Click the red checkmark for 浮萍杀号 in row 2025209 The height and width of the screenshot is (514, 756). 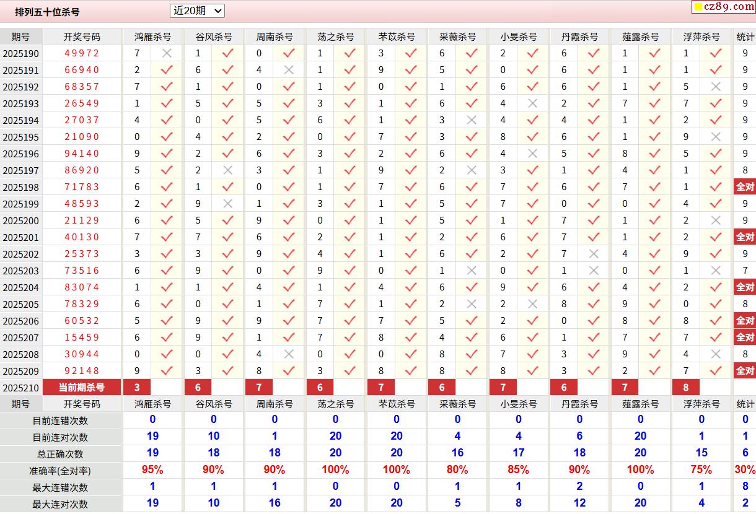pos(716,371)
